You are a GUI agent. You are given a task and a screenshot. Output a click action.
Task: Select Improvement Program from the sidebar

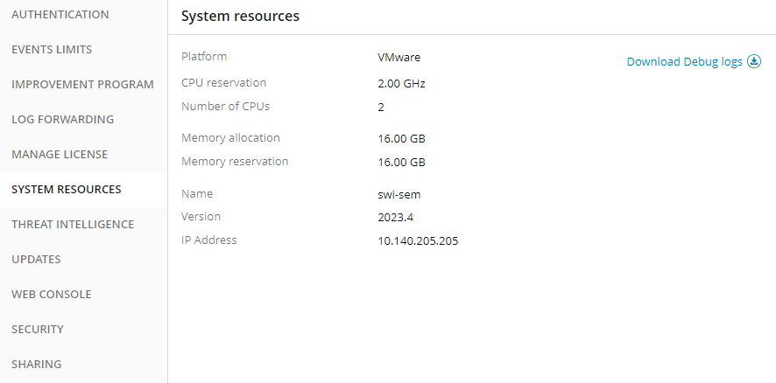tap(82, 85)
